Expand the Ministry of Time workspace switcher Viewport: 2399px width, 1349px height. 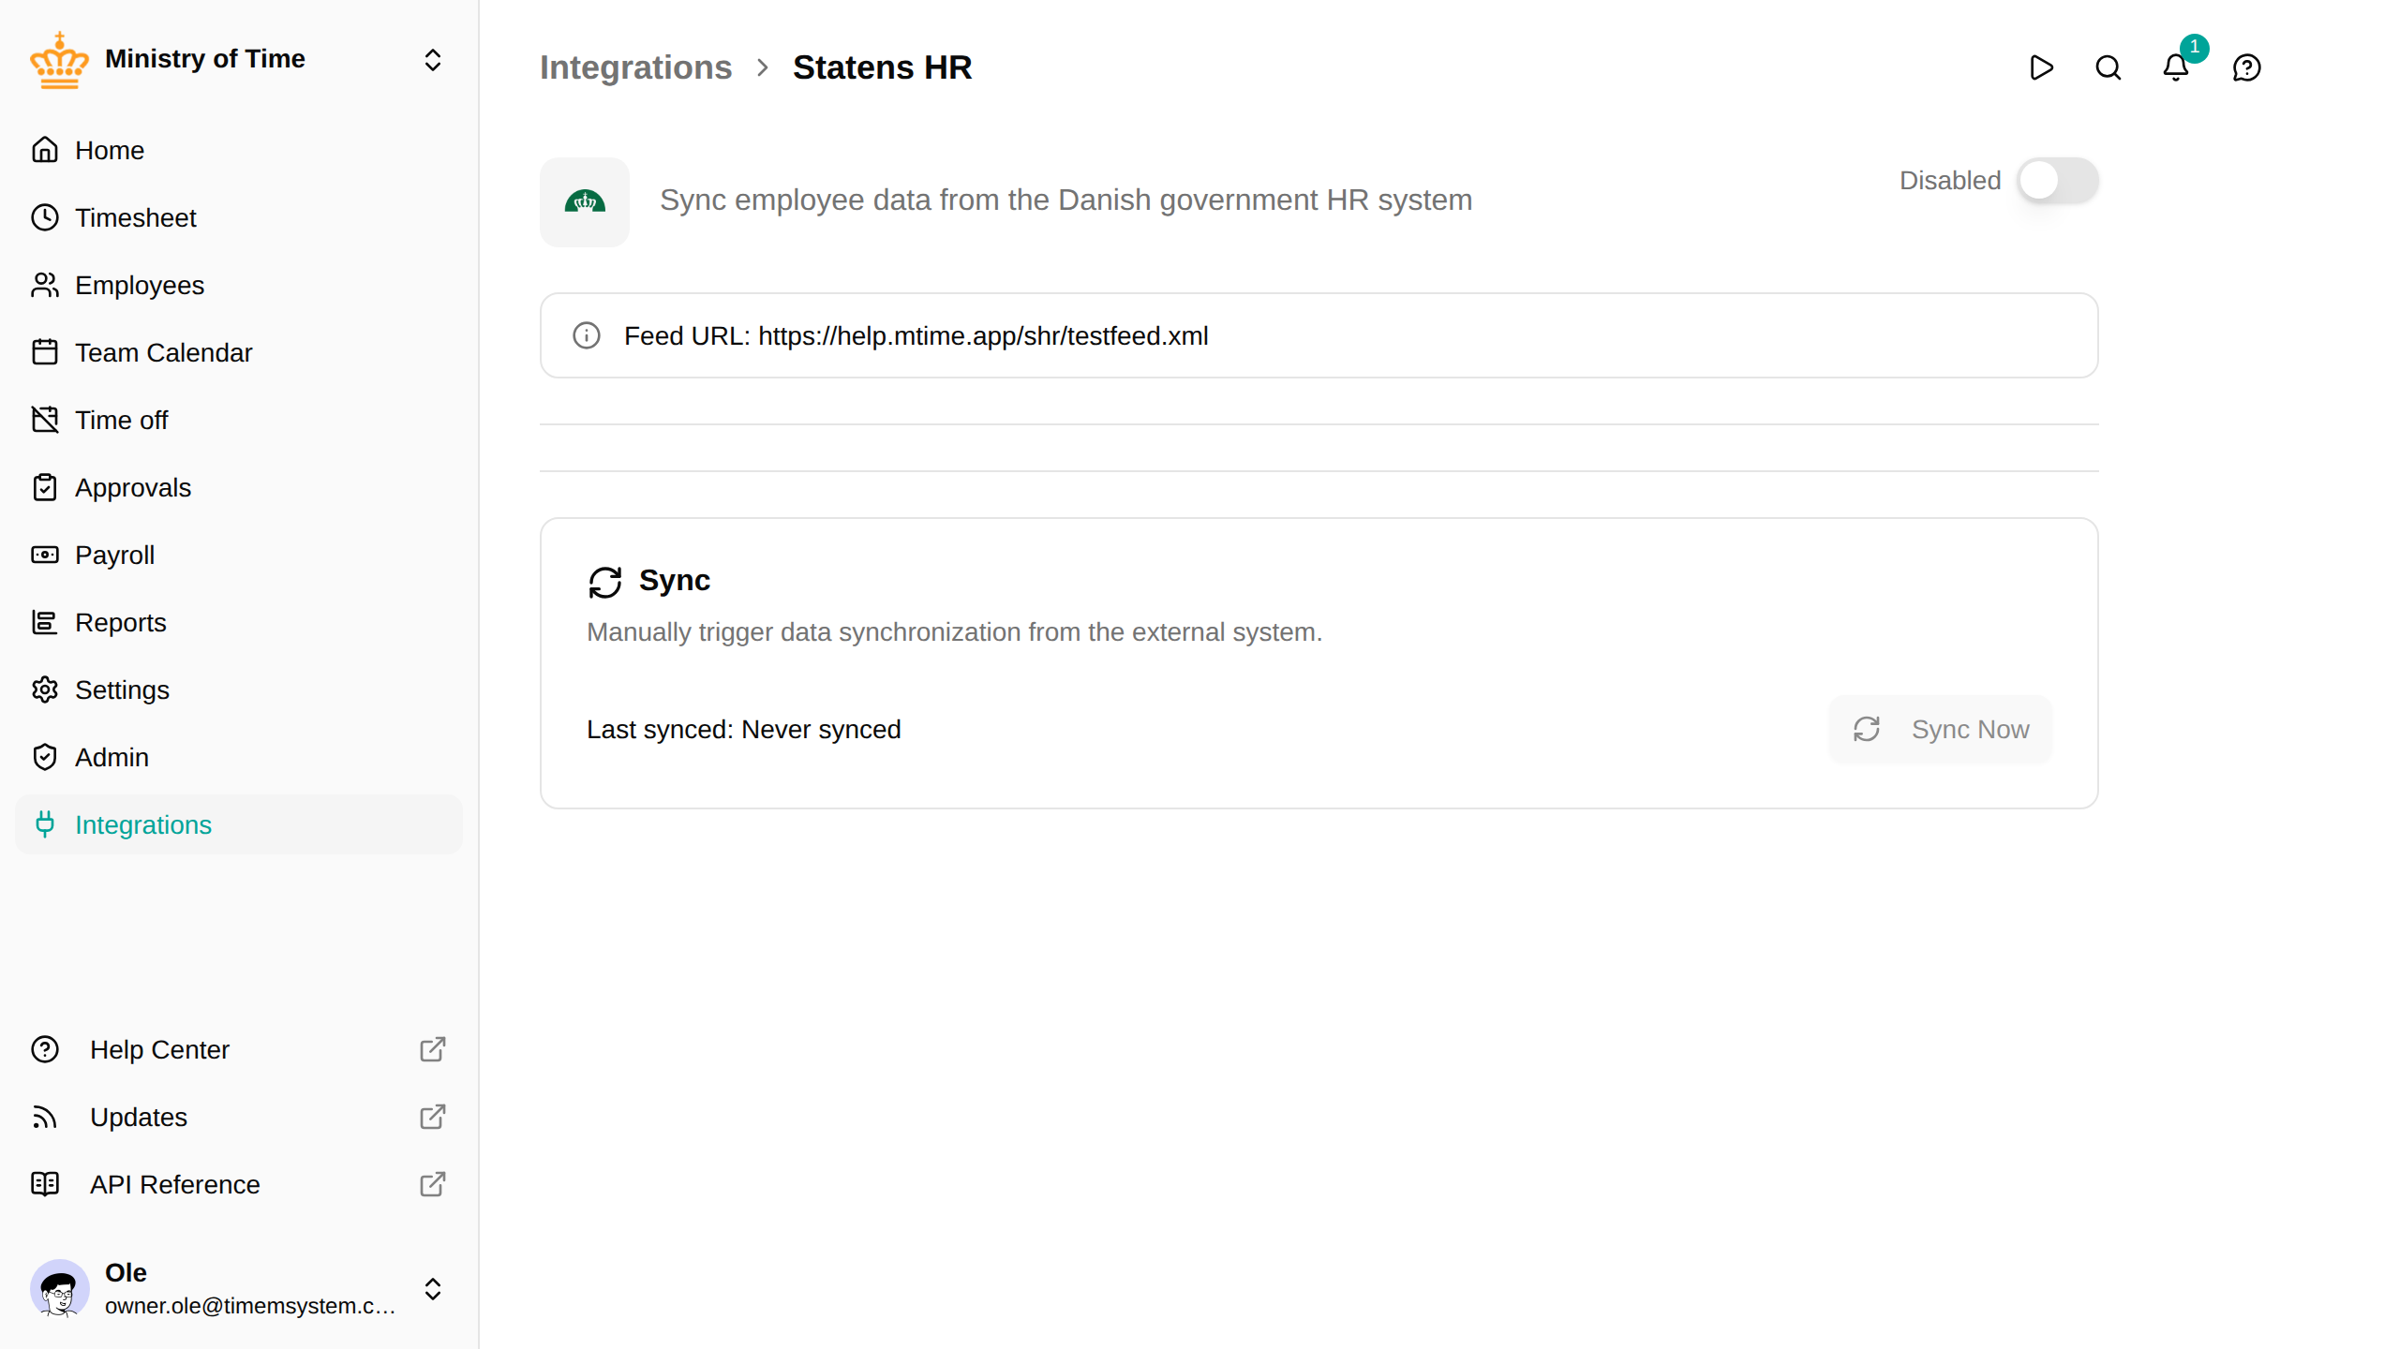click(x=433, y=60)
